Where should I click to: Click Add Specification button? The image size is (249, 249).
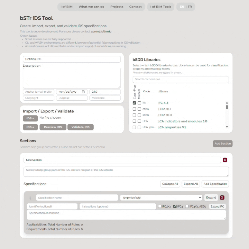[x=215, y=184]
